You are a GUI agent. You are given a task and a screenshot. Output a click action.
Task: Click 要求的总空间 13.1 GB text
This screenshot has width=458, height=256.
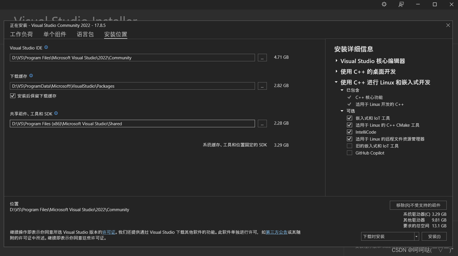coord(425,226)
